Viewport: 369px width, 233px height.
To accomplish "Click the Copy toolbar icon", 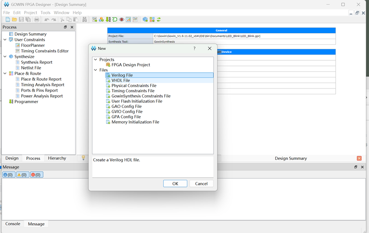I will pos(69,20).
